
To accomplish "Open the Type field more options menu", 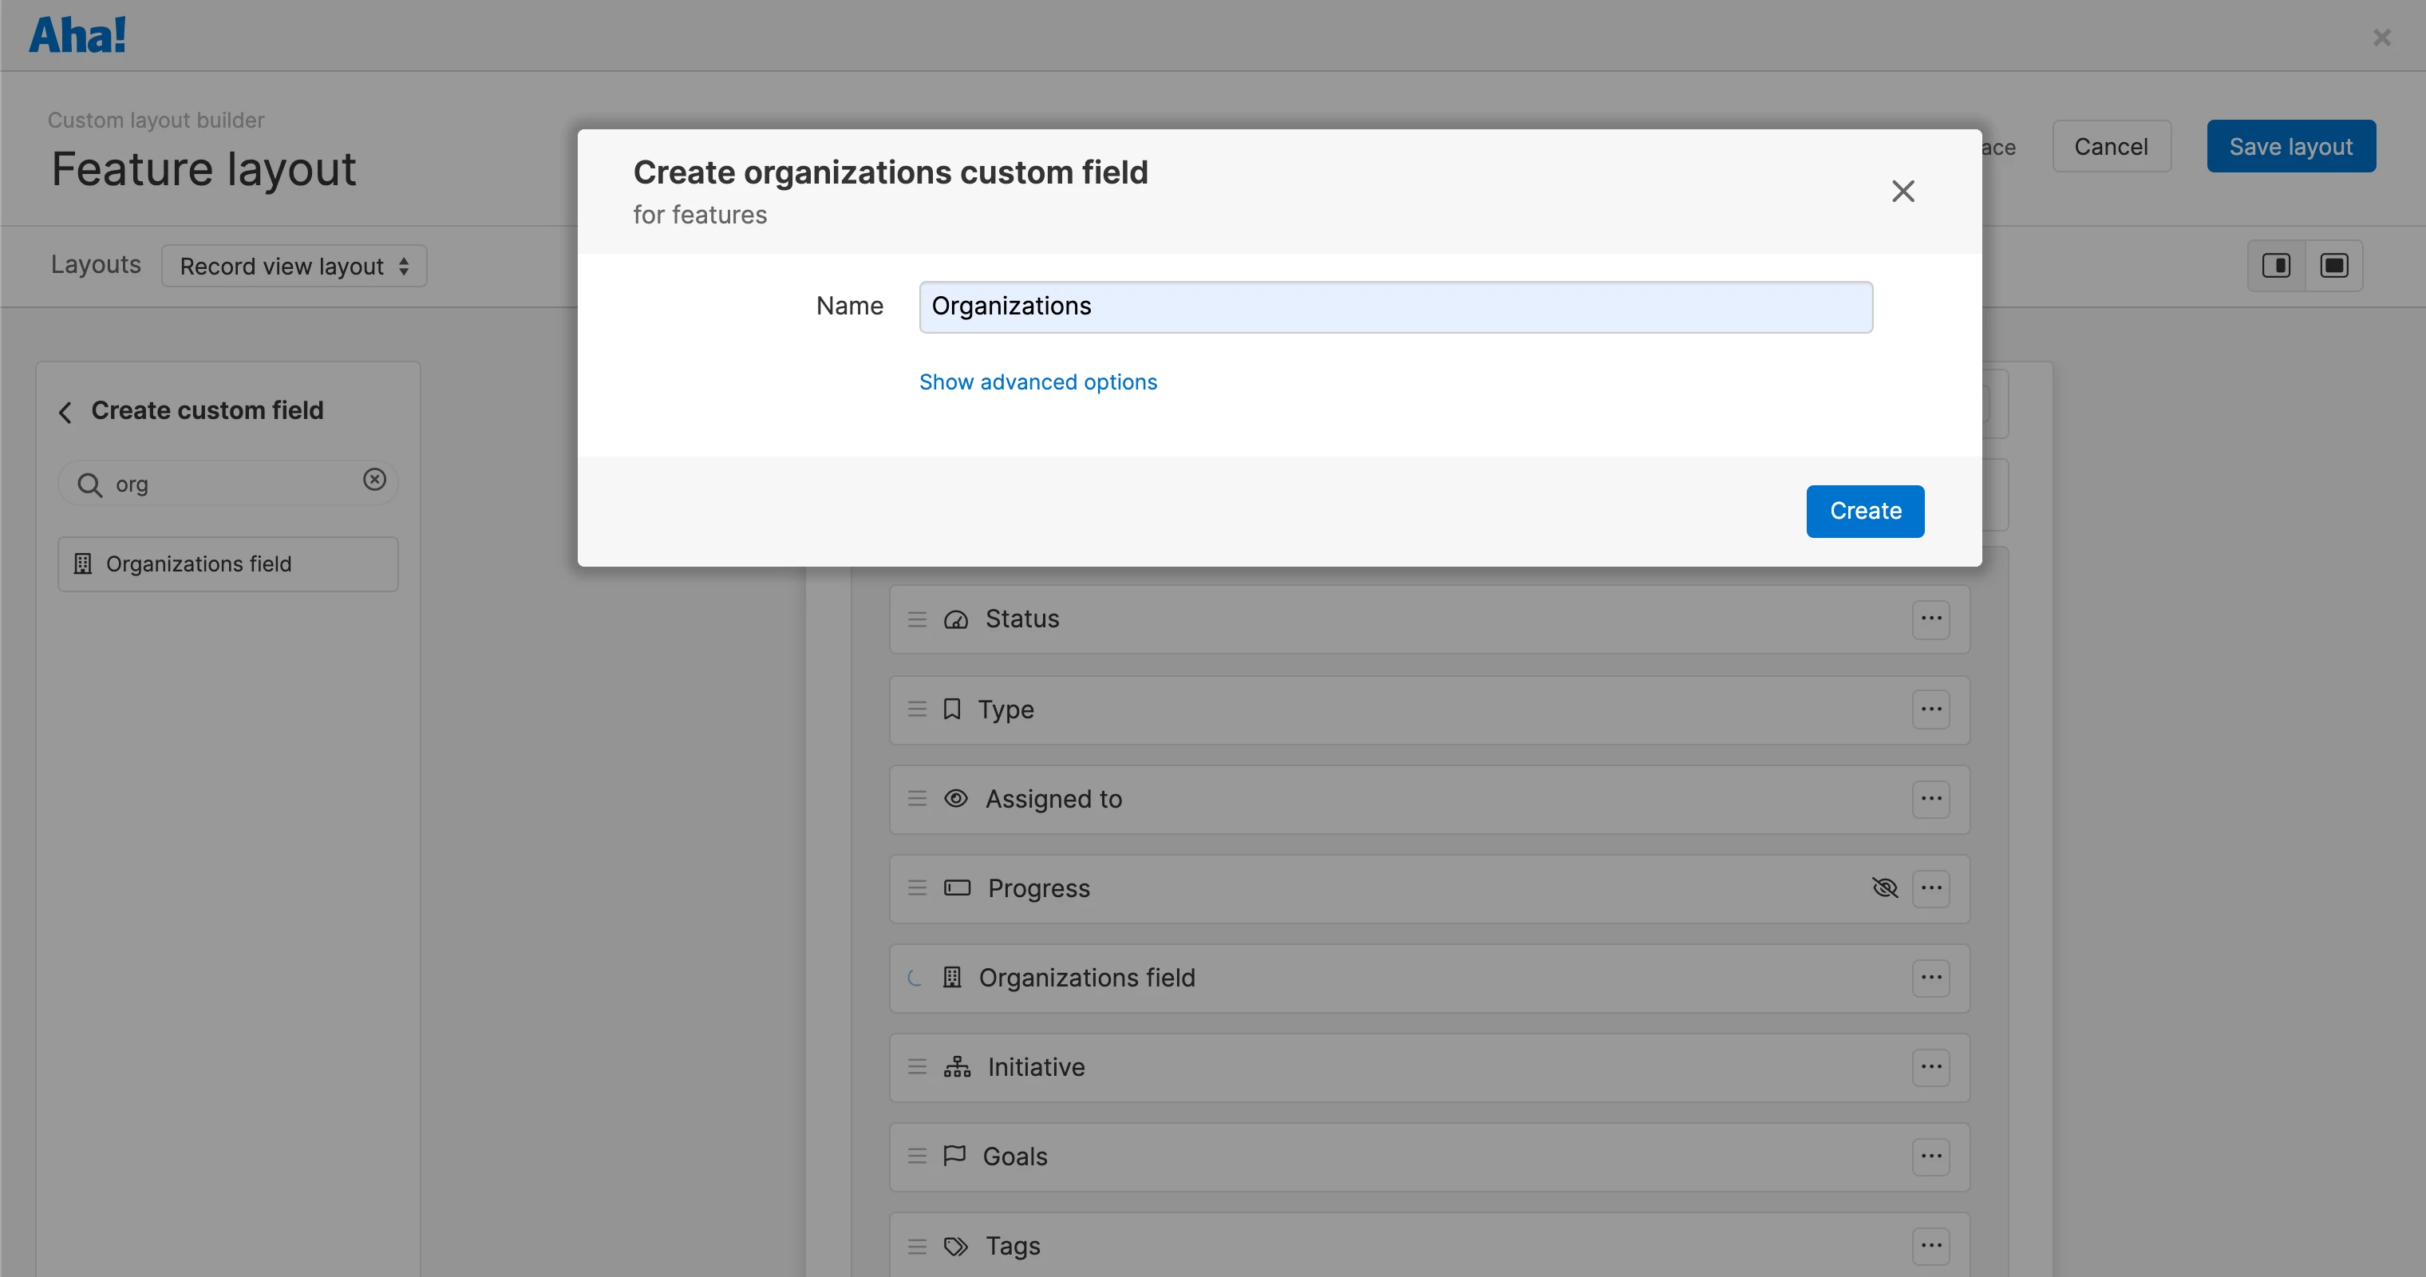I will coord(1930,709).
